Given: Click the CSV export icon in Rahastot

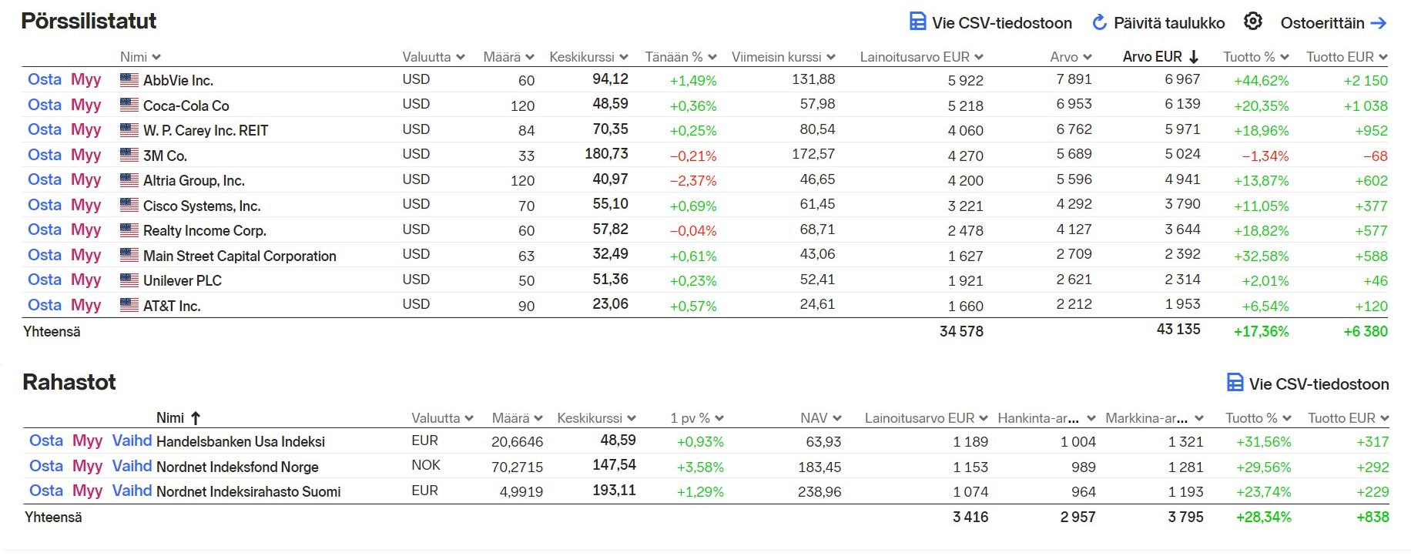Looking at the screenshot, I should tap(1235, 383).
